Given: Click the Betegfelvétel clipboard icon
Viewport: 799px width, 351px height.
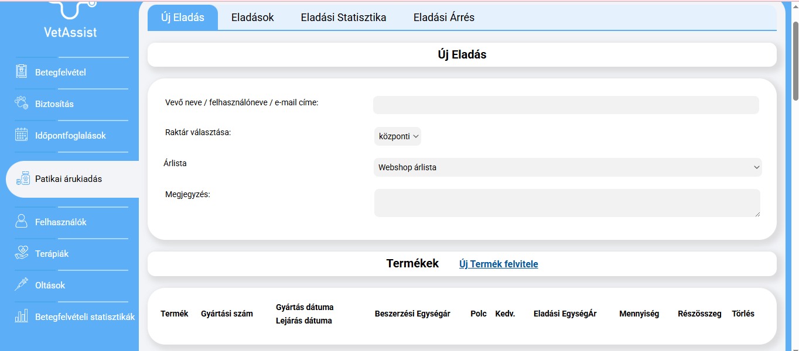Looking at the screenshot, I should (22, 72).
